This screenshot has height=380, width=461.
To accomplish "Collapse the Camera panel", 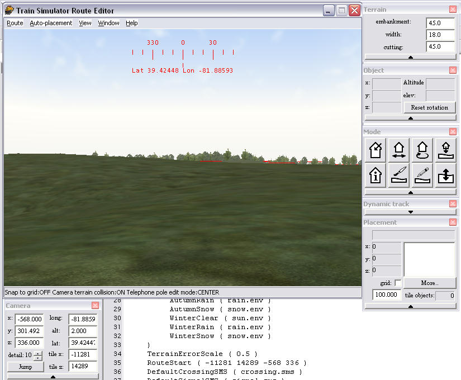I will point(53,377).
